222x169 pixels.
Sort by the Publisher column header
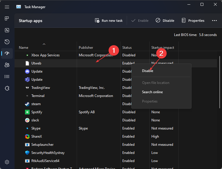86,48
